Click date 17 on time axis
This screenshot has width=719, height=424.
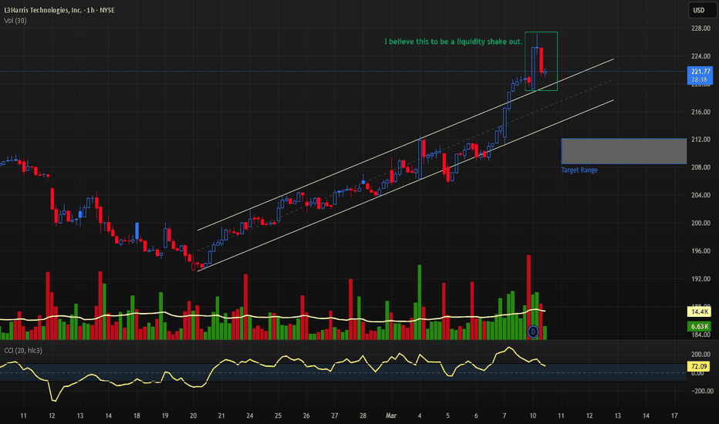[674, 416]
